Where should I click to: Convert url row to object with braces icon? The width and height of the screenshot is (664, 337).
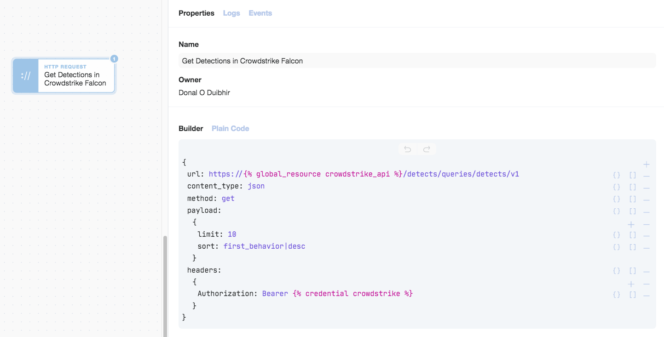pos(617,175)
